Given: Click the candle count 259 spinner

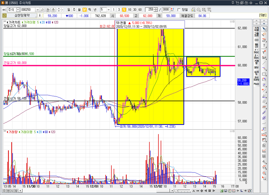Looking at the screenshot, I should (x=156, y=10).
